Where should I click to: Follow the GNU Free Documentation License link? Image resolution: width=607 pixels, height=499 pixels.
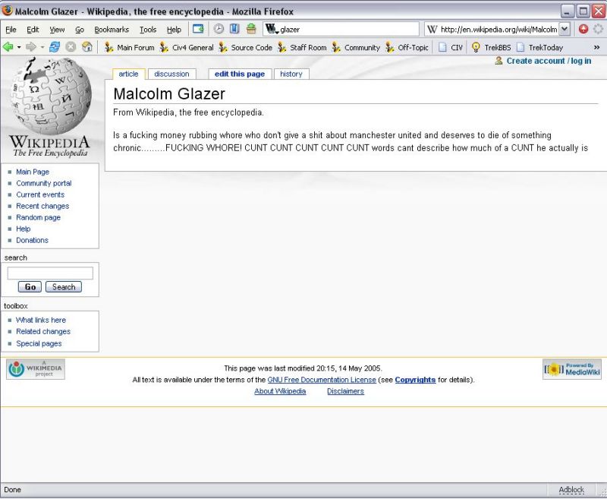[322, 380]
